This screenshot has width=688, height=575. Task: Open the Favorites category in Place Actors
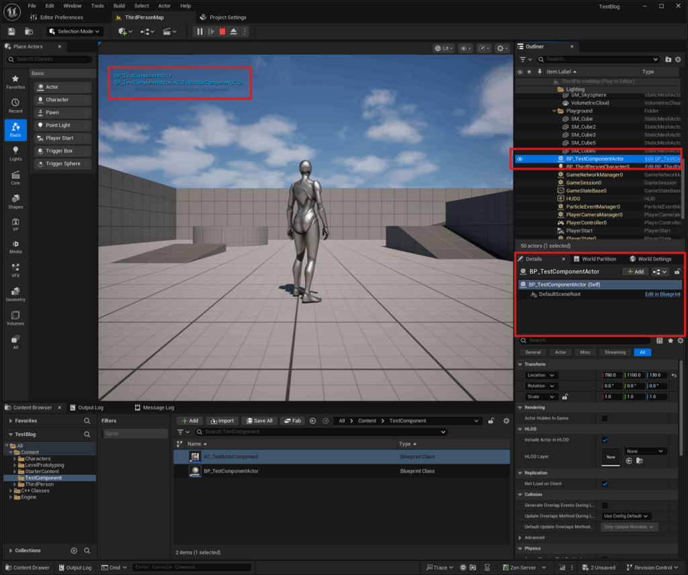(15, 82)
